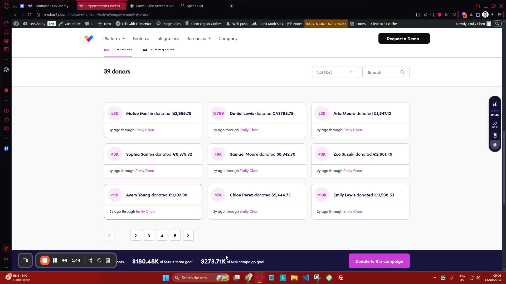Delete the Loom recording with trash icon
The width and height of the screenshot is (506, 284).
(108, 260)
